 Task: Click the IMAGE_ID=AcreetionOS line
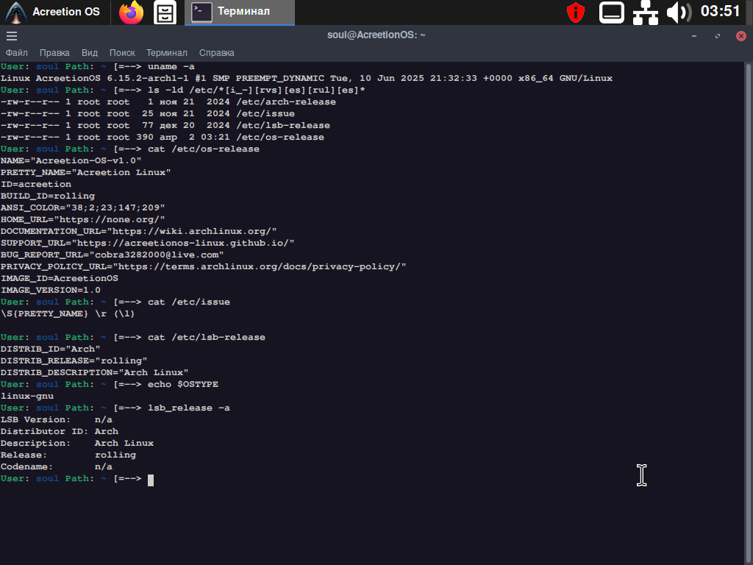pos(60,279)
